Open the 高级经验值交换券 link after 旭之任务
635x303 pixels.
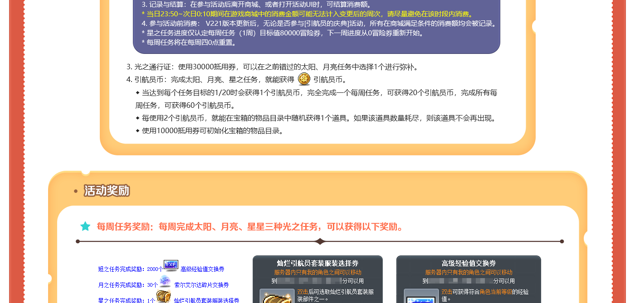pyautogui.click(x=202, y=269)
